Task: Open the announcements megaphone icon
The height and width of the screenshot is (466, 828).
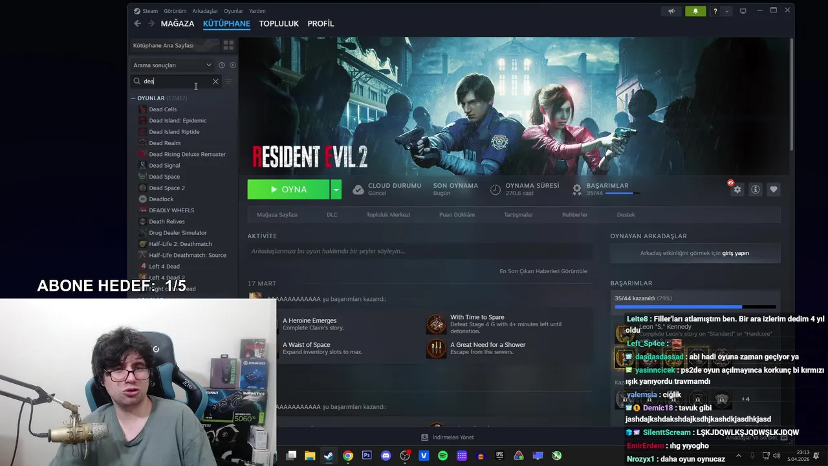Action: (671, 11)
